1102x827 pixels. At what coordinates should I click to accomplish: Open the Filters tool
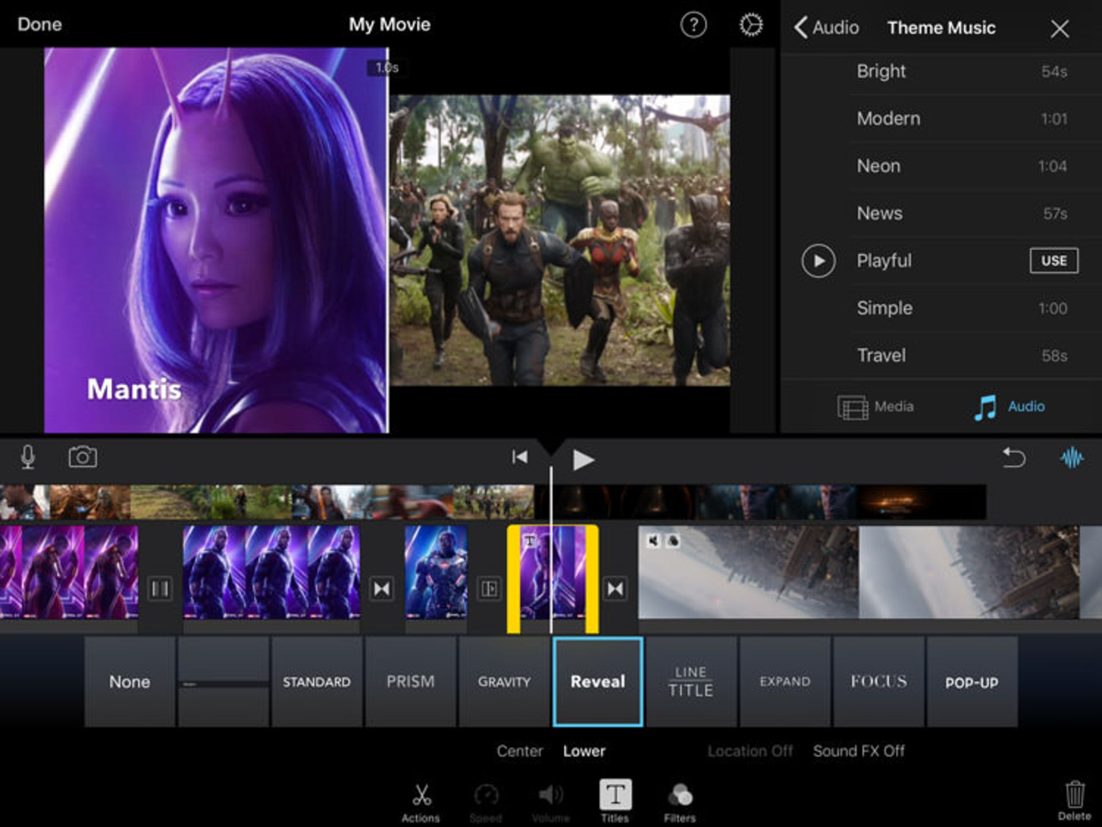(679, 798)
